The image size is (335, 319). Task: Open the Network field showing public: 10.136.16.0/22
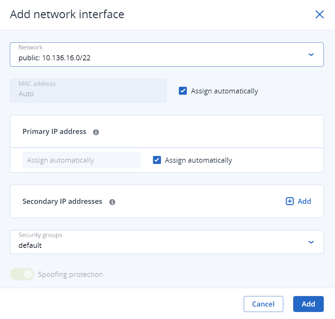tap(160, 55)
